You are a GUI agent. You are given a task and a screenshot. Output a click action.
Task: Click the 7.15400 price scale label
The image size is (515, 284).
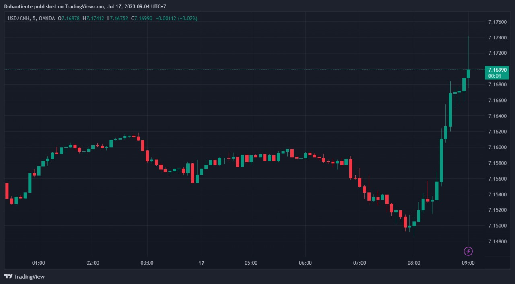(497, 194)
